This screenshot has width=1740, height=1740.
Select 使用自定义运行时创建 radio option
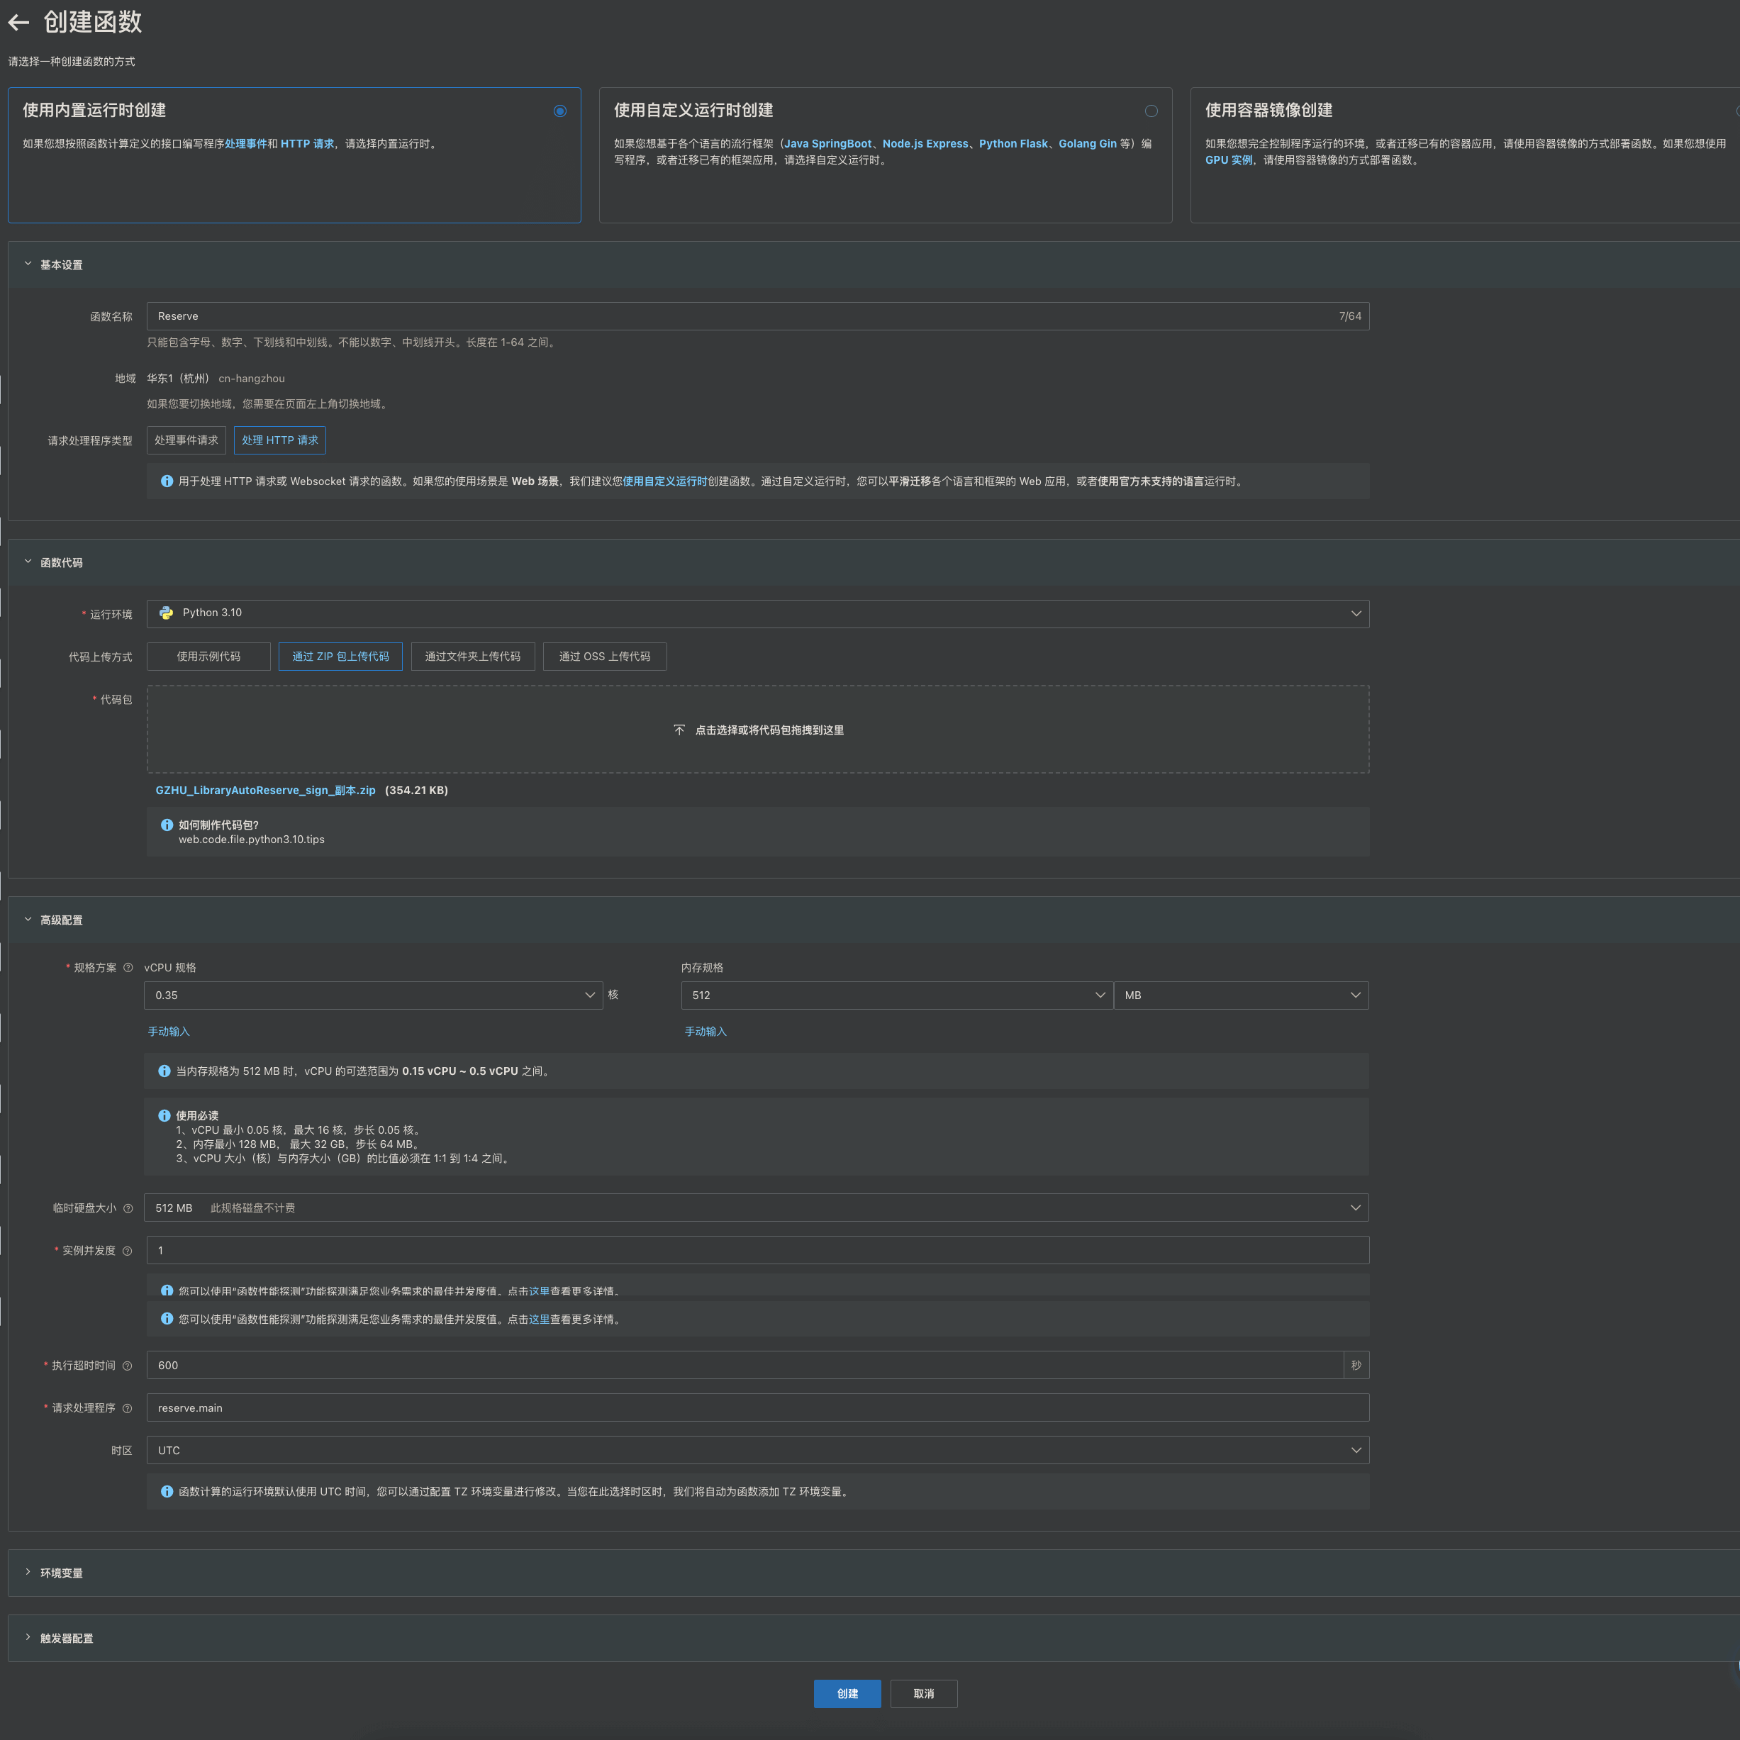1151,111
